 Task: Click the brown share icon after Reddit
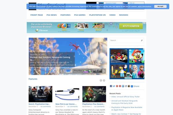click(129, 86)
